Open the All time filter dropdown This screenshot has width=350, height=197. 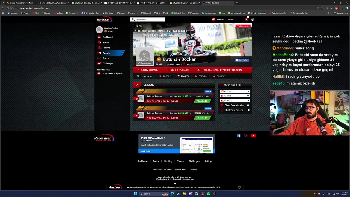(235, 96)
